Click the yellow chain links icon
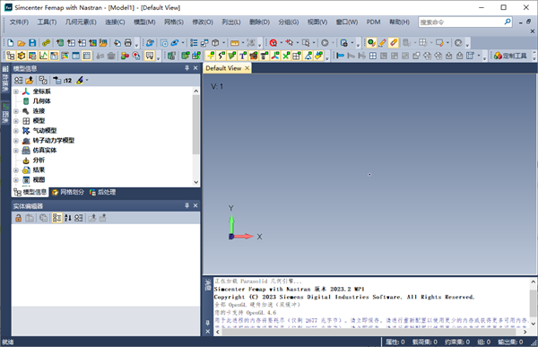The width and height of the screenshot is (538, 347). click(x=46, y=43)
